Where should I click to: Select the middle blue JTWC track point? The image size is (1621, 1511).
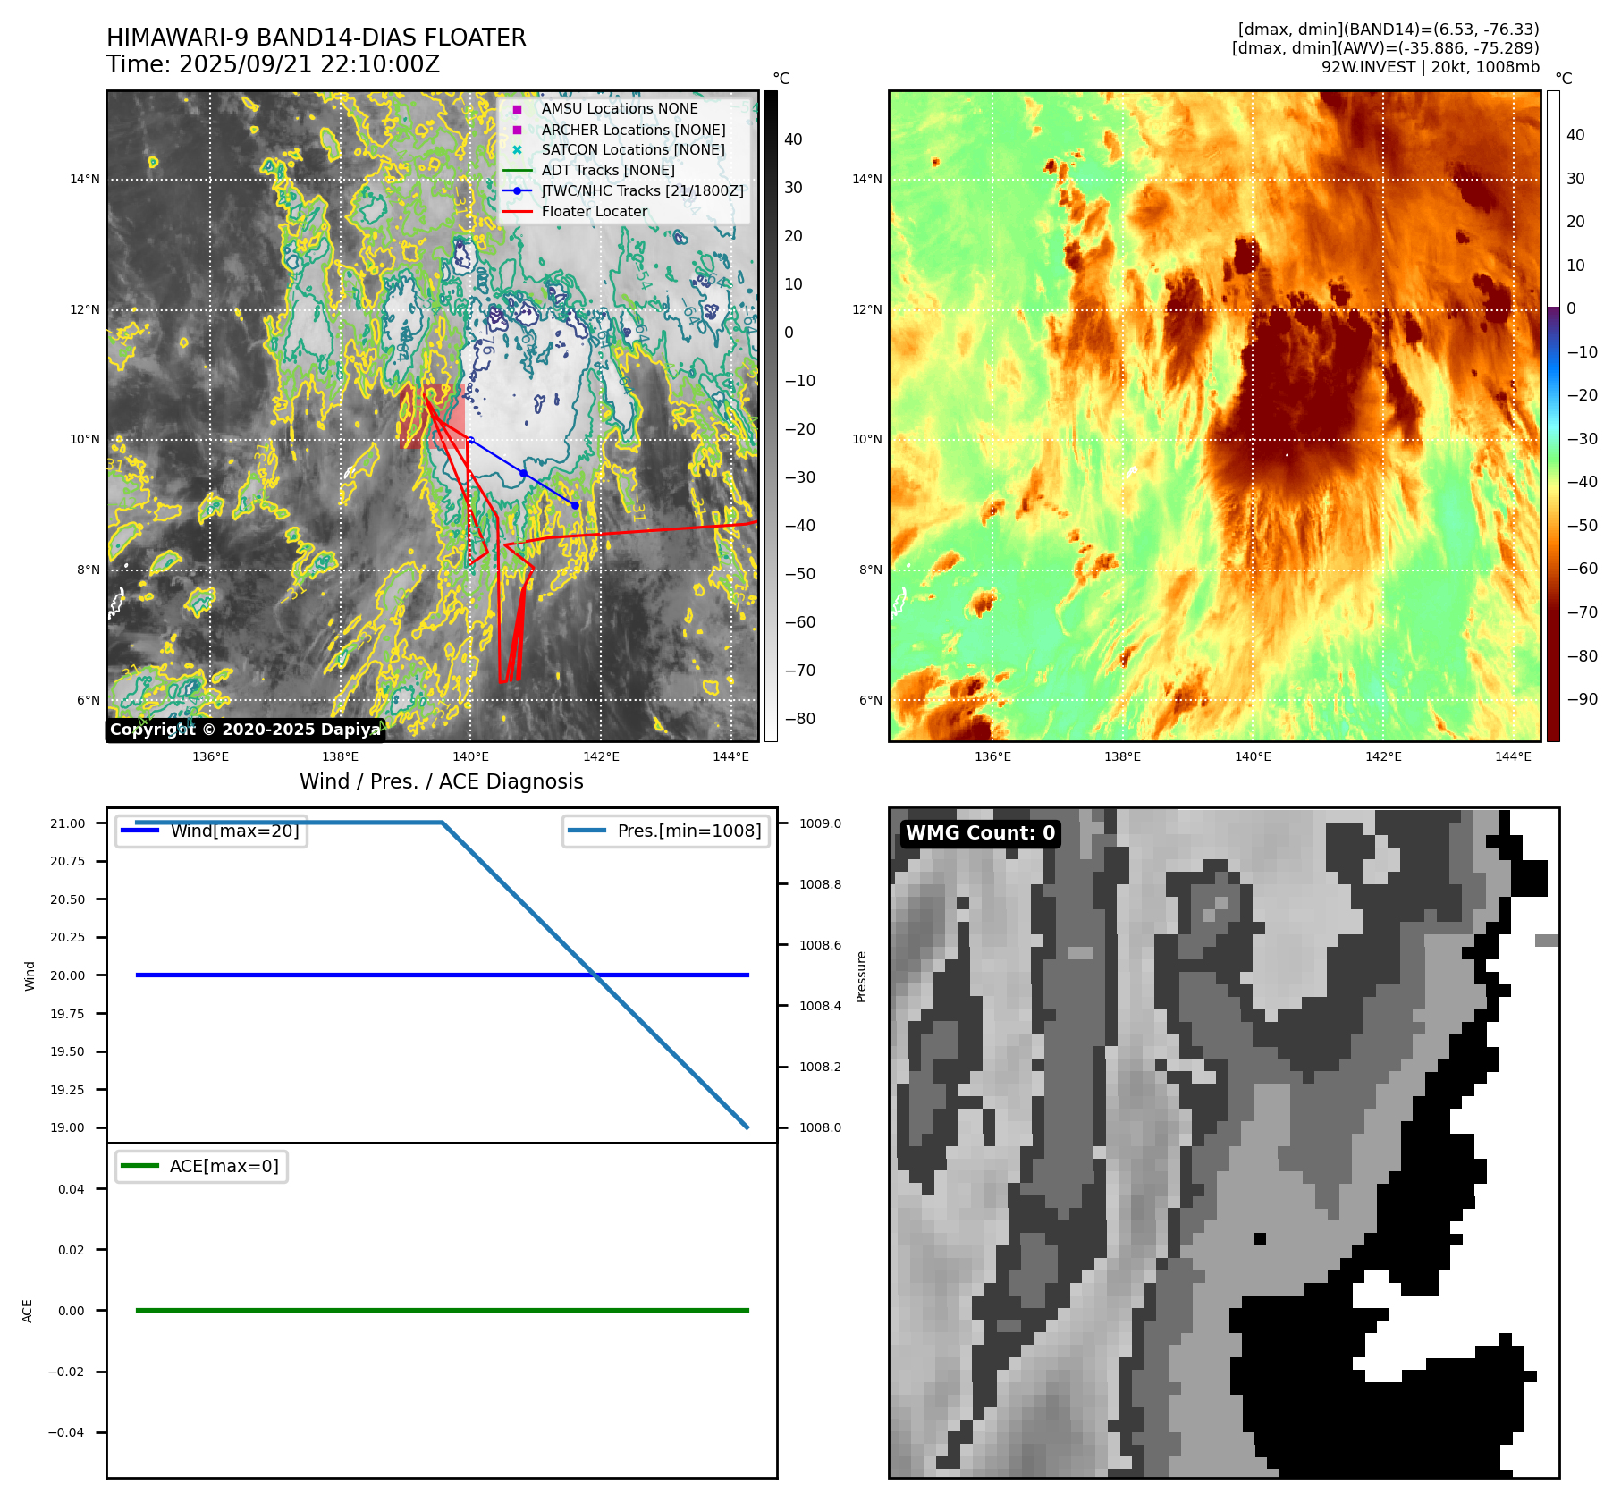coord(523,473)
